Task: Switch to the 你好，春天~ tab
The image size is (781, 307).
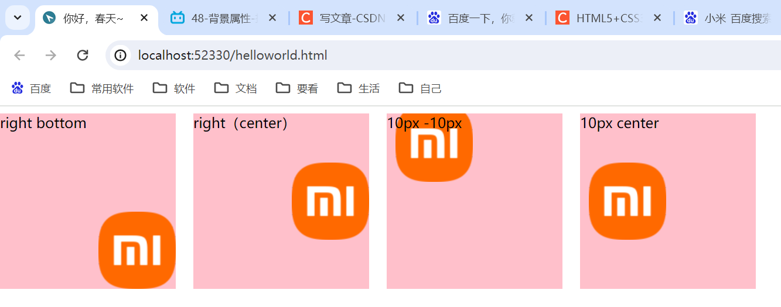Action: [97, 19]
